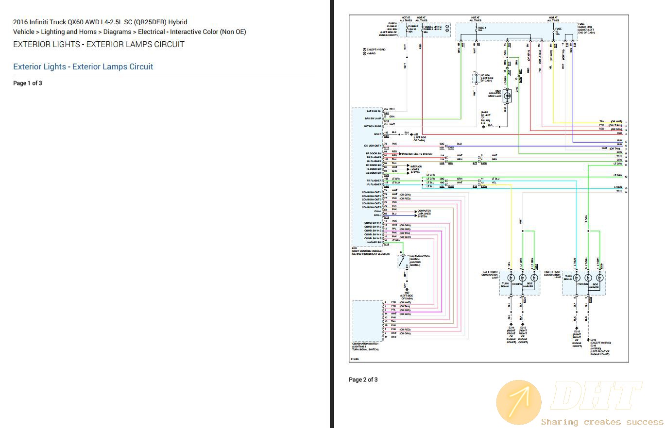Click the Fusible Link G / Fusible Link H label

coord(432,28)
